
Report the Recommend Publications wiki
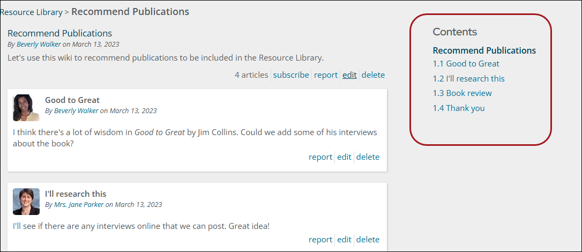[325, 75]
